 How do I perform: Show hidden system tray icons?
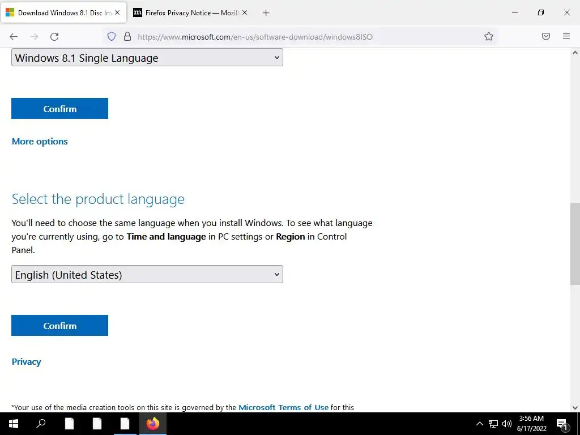(479, 424)
